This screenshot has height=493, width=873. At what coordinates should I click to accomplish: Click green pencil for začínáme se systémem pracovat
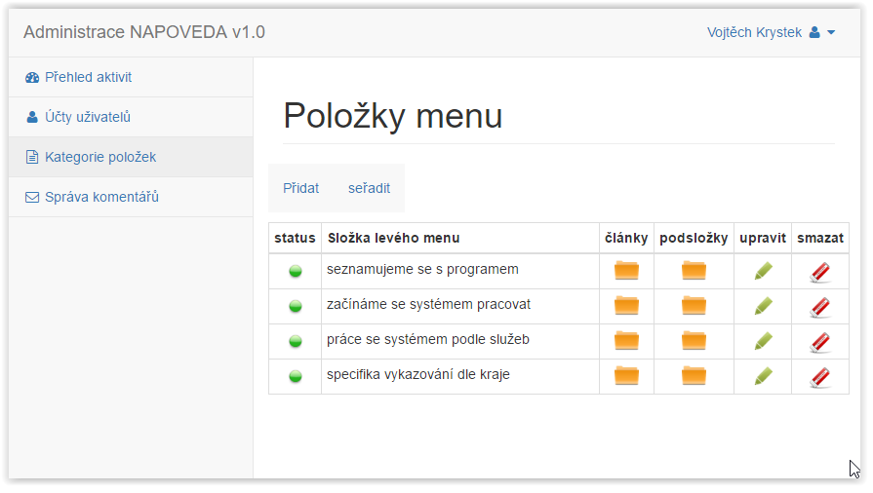point(764,306)
